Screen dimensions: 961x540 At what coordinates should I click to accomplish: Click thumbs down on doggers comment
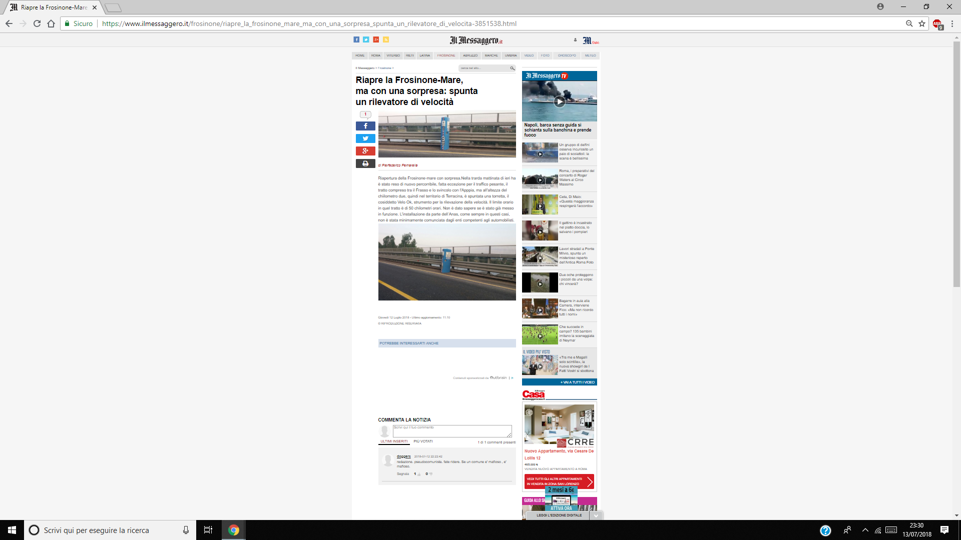tap(430, 474)
